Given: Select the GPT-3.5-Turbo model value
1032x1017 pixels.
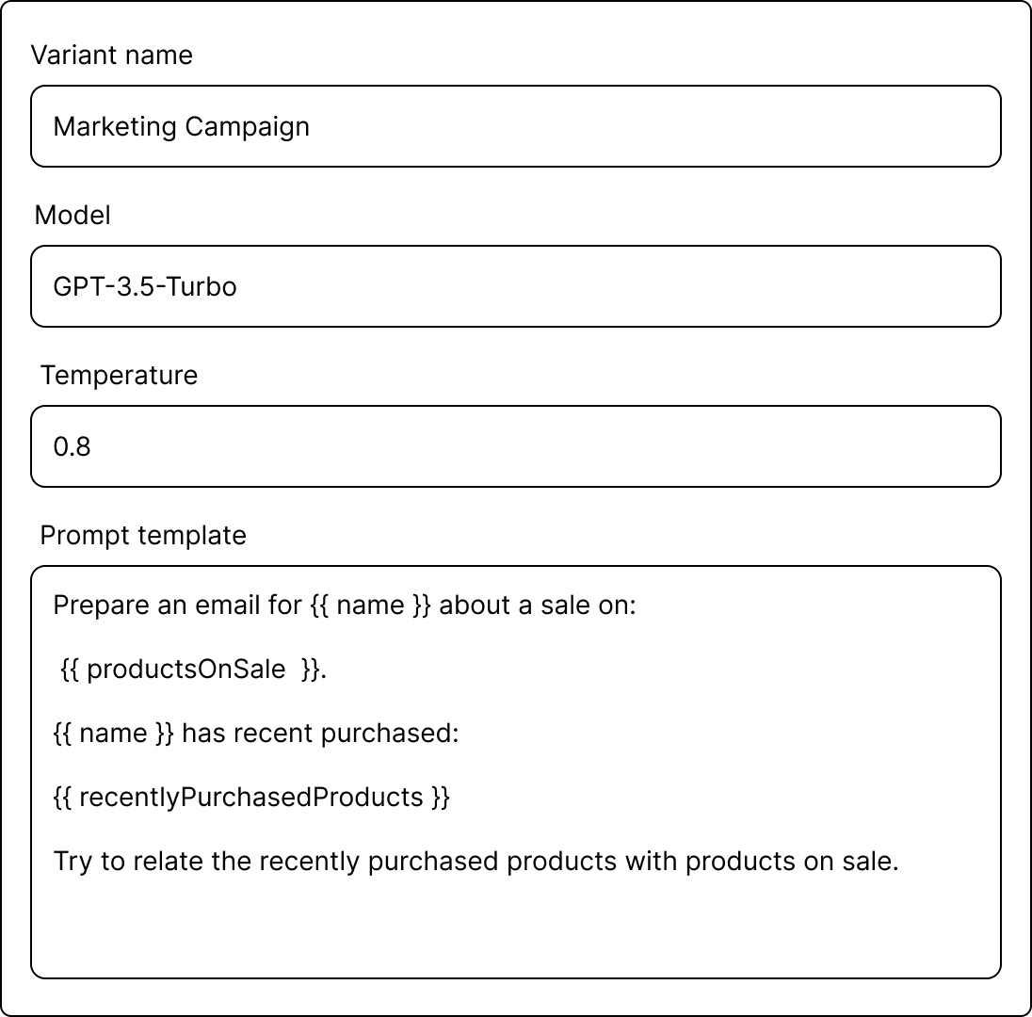Looking at the screenshot, I should [x=147, y=286].
